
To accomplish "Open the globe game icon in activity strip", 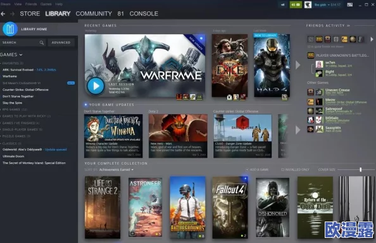I will (353, 39).
